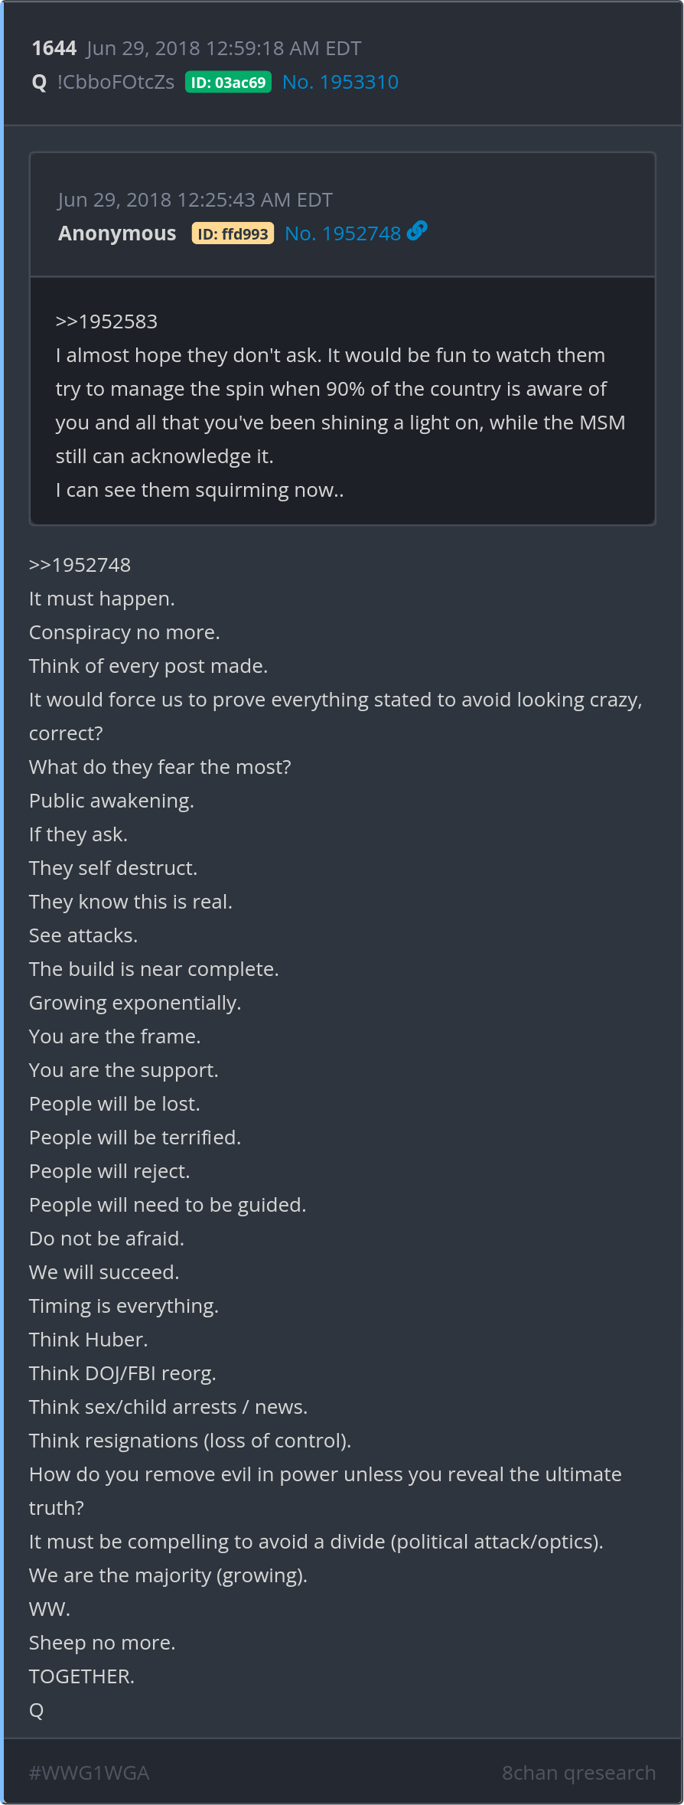
Task: Click the Anonymous author name
Action: pyautogui.click(x=117, y=233)
